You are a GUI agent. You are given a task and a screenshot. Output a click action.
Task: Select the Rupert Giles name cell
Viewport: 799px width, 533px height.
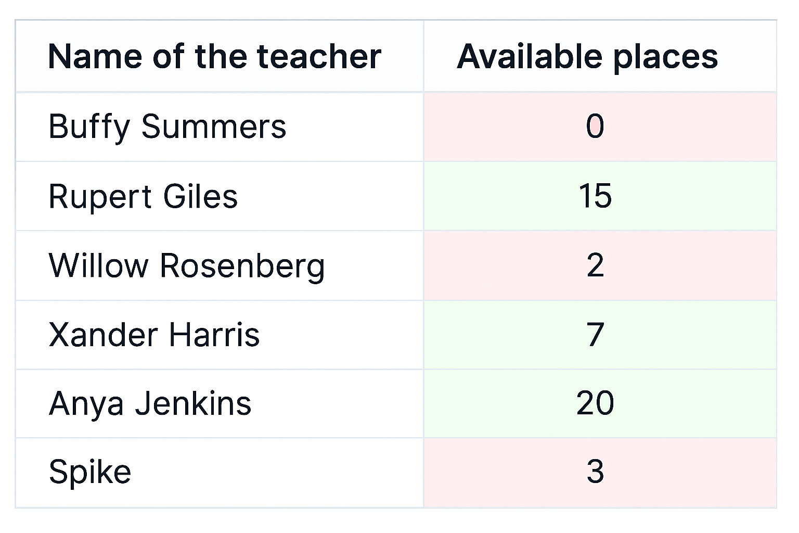click(220, 196)
